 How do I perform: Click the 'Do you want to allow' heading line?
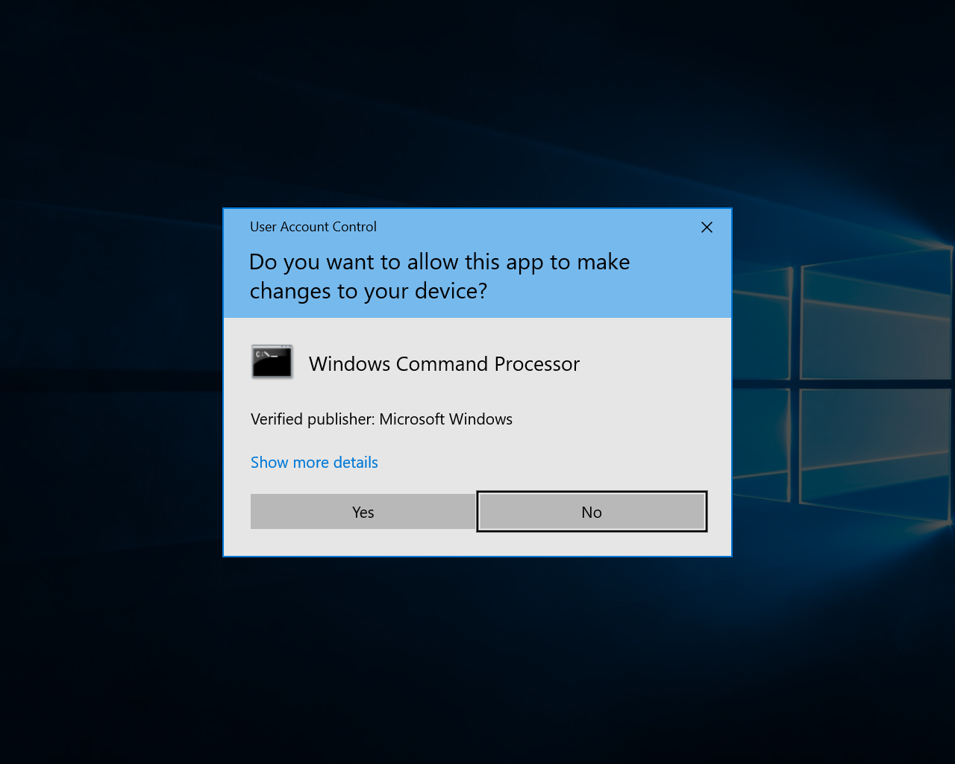439,262
